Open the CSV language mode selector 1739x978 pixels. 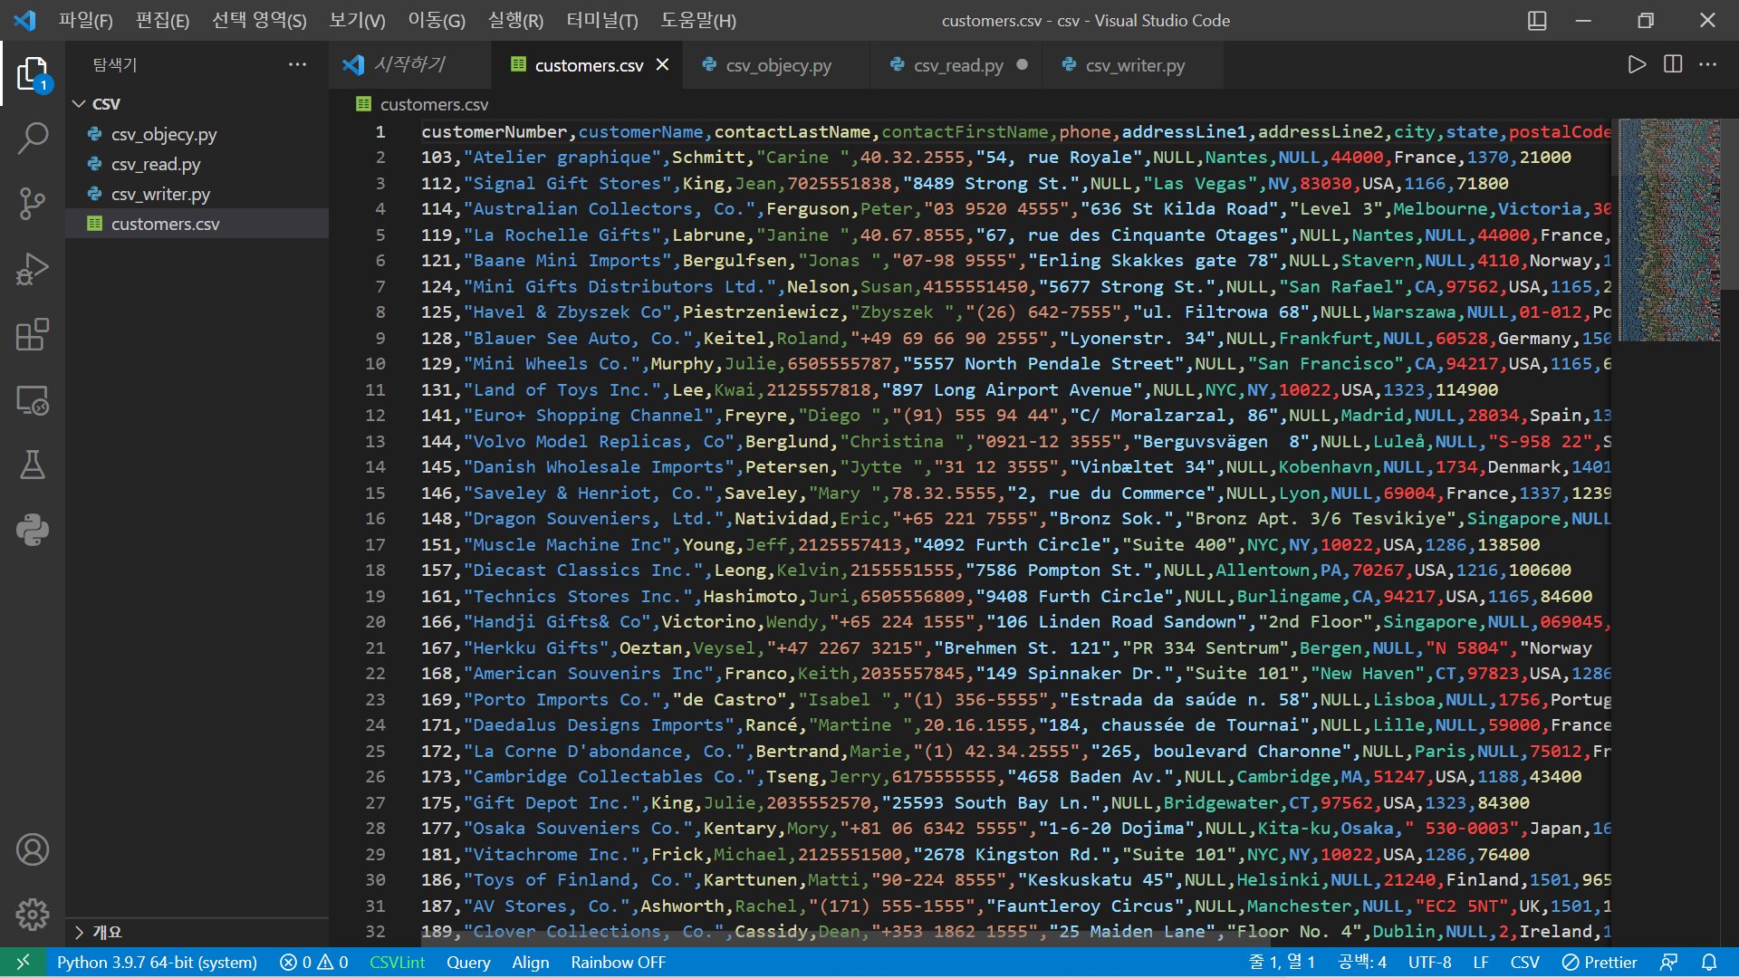click(x=1524, y=963)
